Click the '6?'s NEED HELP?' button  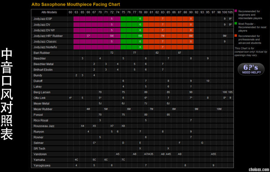coord(251,69)
